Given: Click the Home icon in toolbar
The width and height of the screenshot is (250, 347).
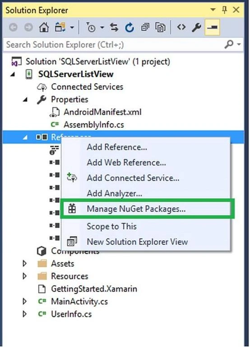Looking at the screenshot, I should (x=44, y=28).
